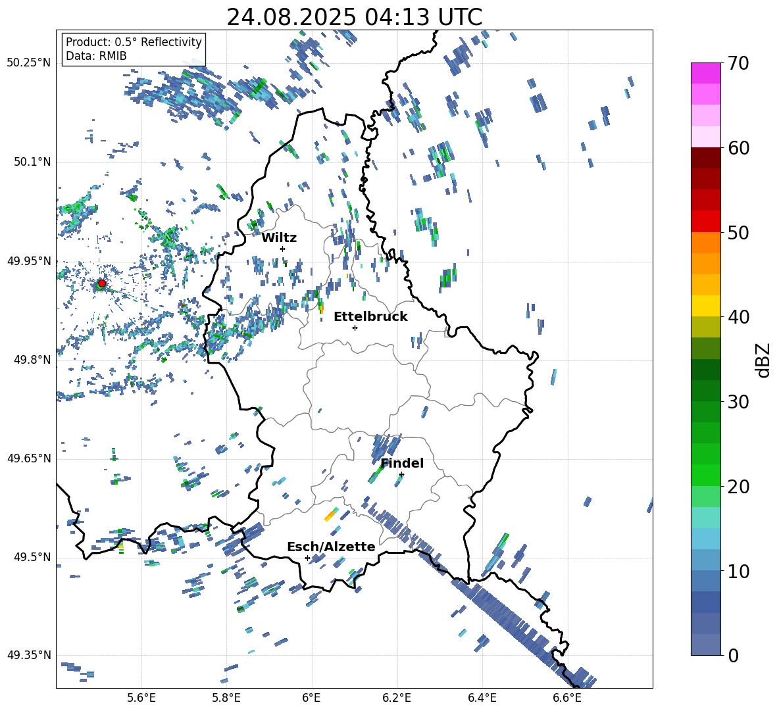Click the light blue colorbar segment near 14 dBZ
Viewport: 779px width, 711px height.
pos(705,539)
